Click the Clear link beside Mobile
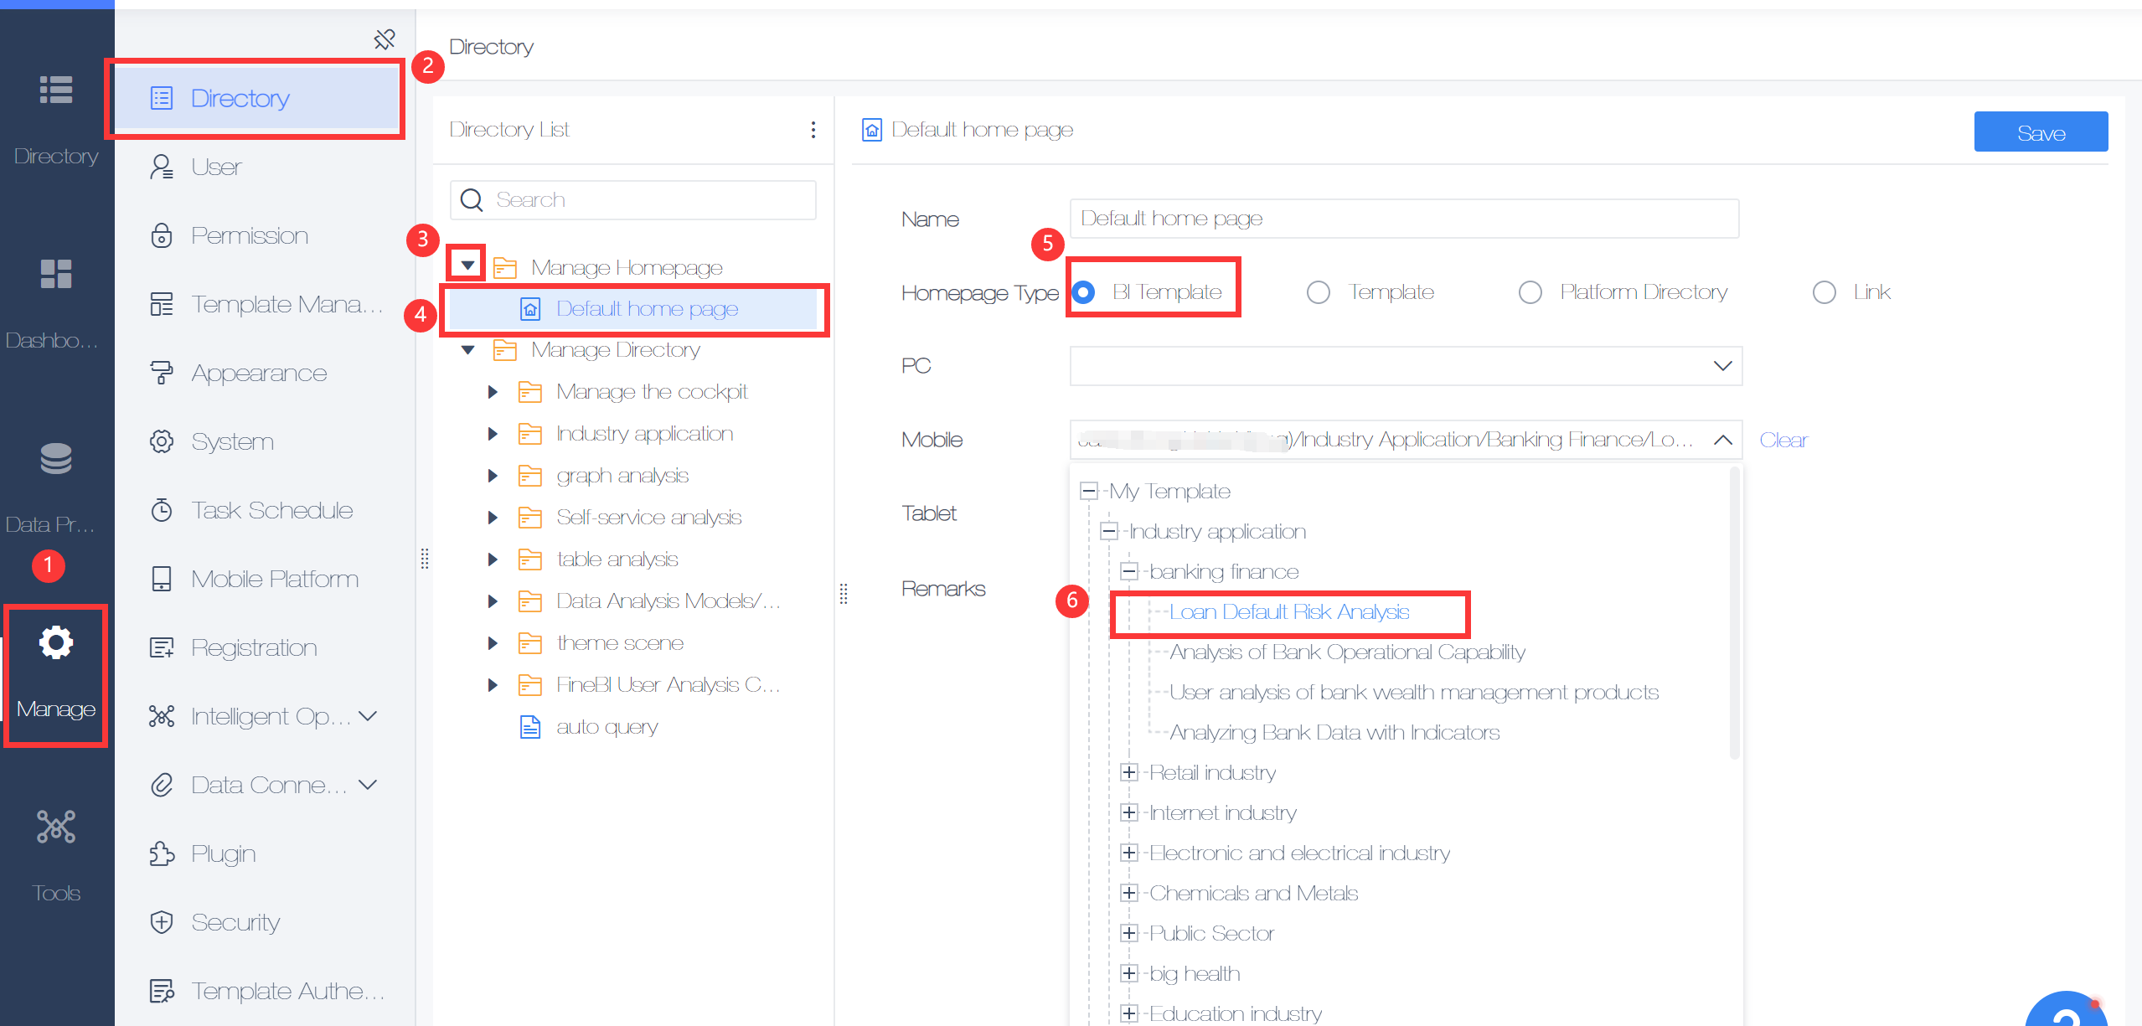 click(1783, 441)
